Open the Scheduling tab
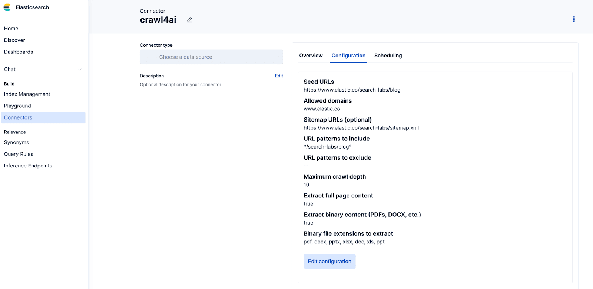593x289 pixels. pyautogui.click(x=388, y=56)
